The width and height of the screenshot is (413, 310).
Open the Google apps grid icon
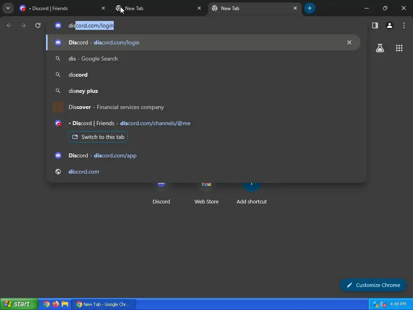[x=399, y=48]
